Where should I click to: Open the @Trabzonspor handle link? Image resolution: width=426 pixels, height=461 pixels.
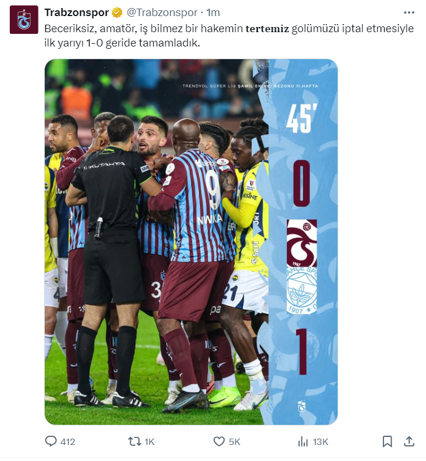point(162,13)
